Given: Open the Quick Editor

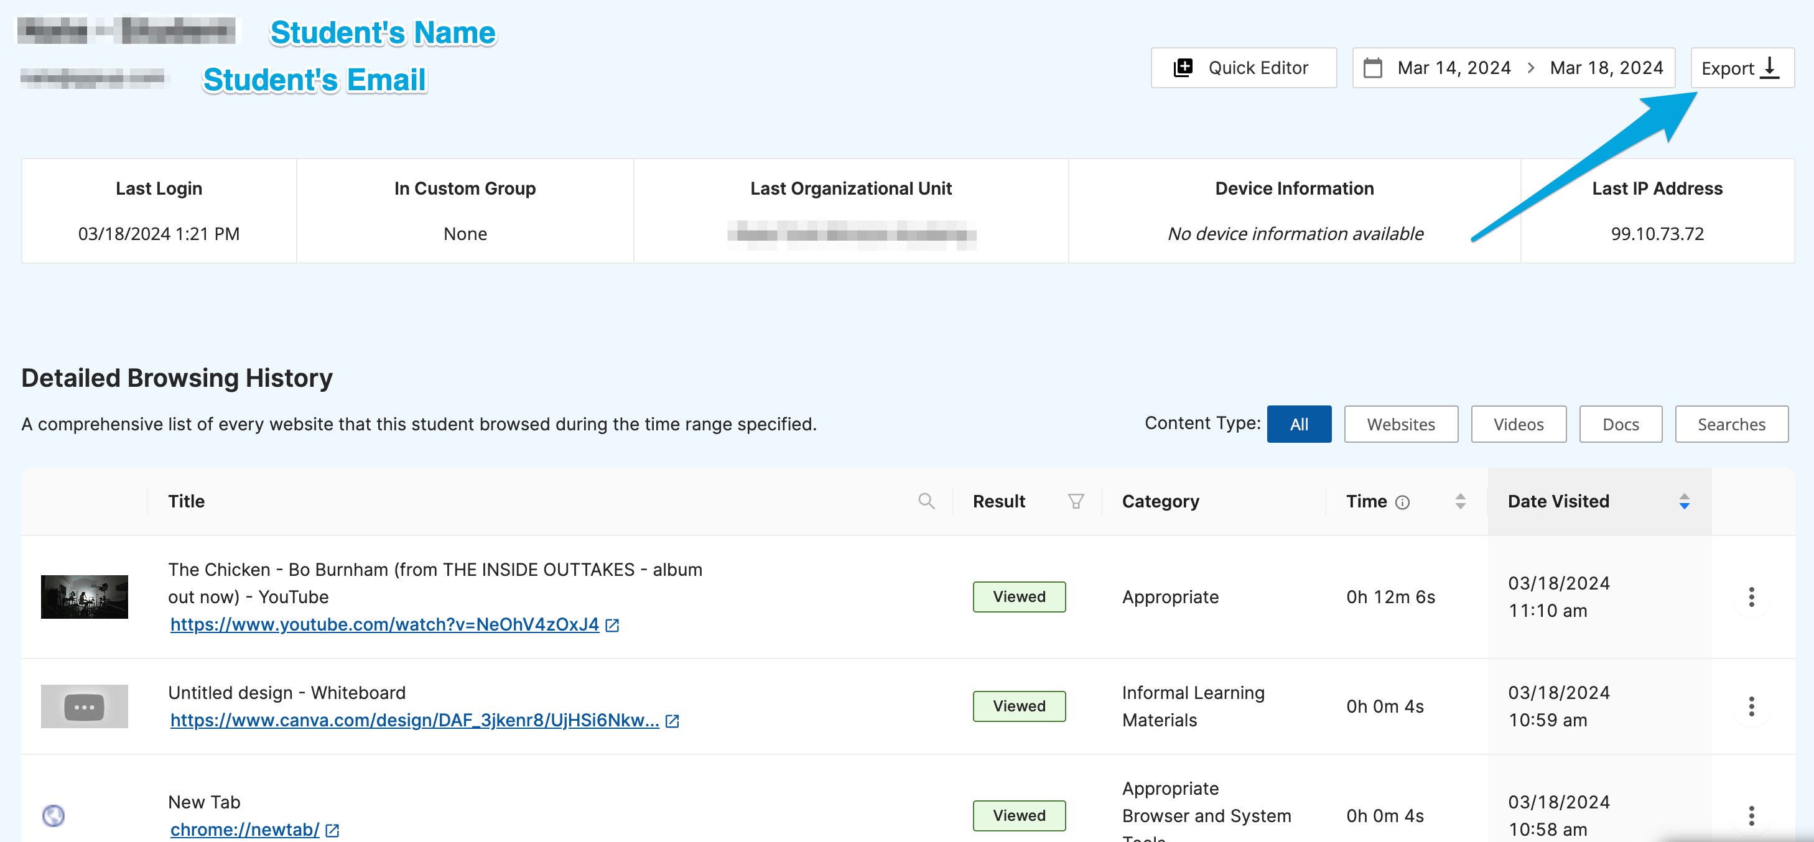Looking at the screenshot, I should click(x=1244, y=68).
